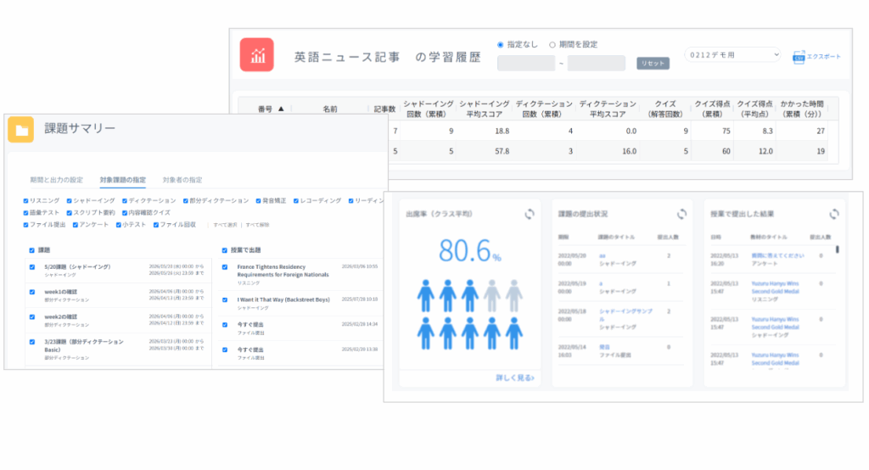Sort by 番号 using the triangle arrow
This screenshot has width=869, height=470.
[x=281, y=109]
